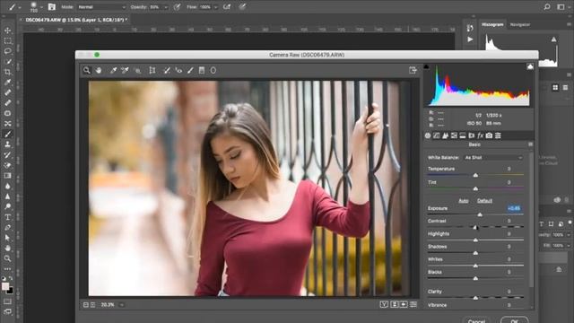574x323 pixels.
Task: Select the Lasso tool in Photoshop
Action: point(7,51)
